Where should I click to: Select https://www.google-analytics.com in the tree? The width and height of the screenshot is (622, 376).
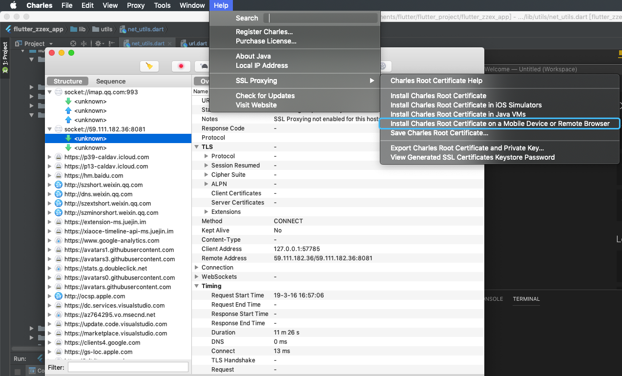[112, 241]
